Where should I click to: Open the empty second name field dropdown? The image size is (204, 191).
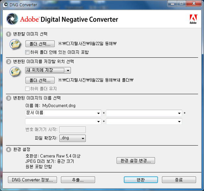point(144,113)
